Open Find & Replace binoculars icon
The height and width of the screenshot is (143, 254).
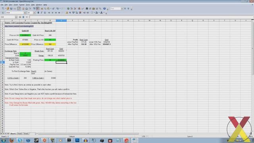coord(87,8)
